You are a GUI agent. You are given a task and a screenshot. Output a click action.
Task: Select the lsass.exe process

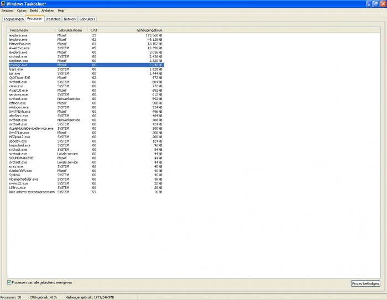coord(86,69)
